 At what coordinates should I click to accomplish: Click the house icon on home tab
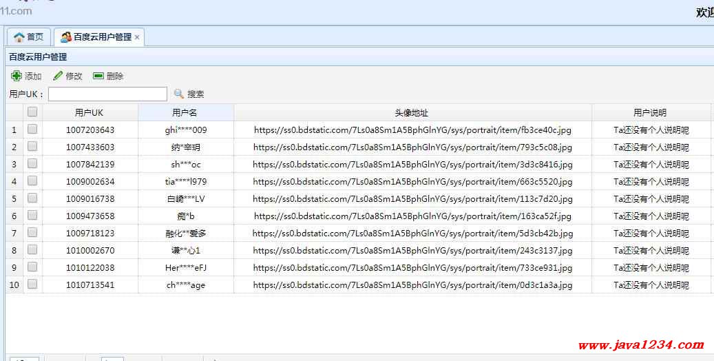(x=19, y=37)
